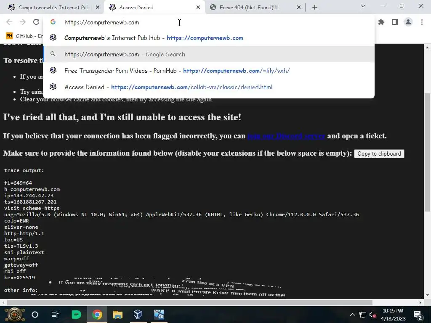Viewport: 431px width, 323px height.
Task: Open Cortana circle on taskbar
Action: pos(35,315)
